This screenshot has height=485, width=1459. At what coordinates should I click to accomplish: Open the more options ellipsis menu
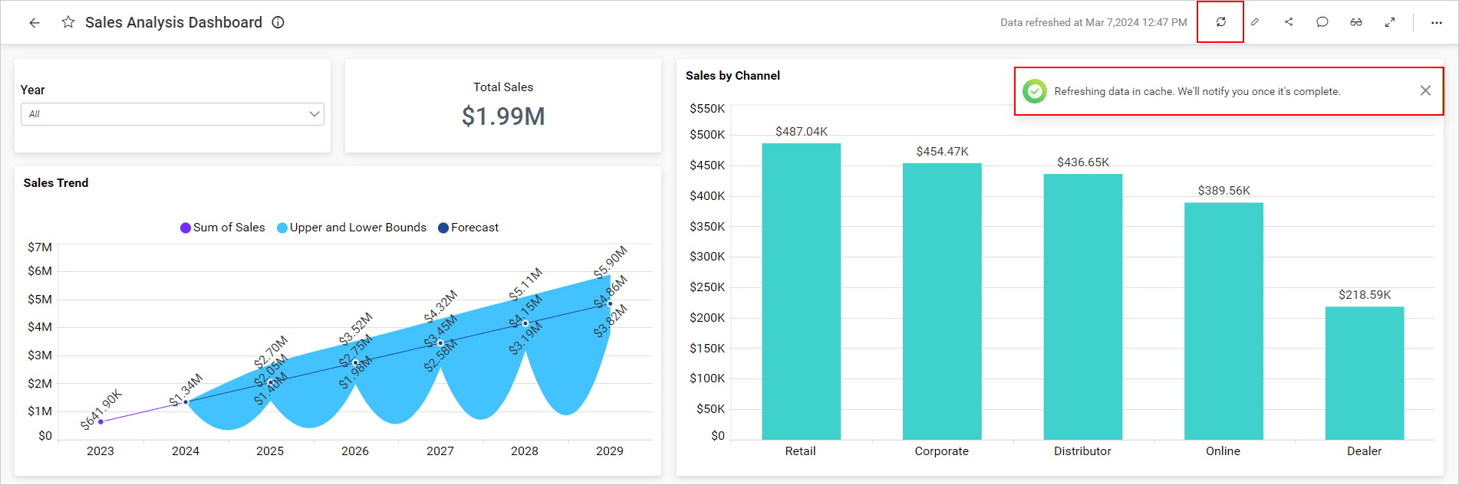point(1437,23)
